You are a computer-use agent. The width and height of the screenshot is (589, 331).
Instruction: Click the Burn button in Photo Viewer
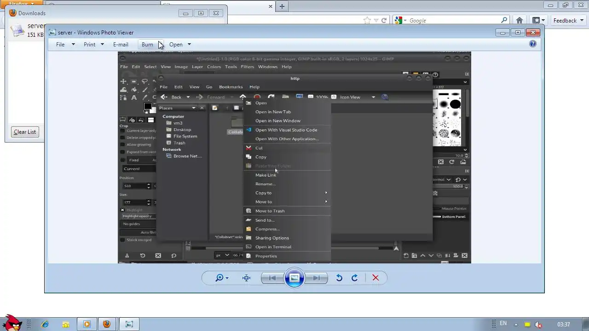[x=147, y=45]
